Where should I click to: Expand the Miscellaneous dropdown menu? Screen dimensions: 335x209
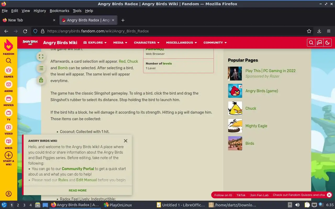pos(181,43)
